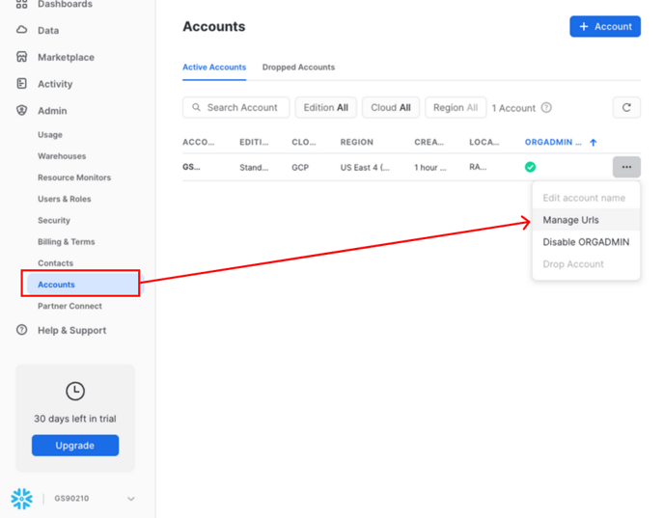The image size is (664, 518).
Task: Click the GS... account name cell
Action: click(191, 167)
